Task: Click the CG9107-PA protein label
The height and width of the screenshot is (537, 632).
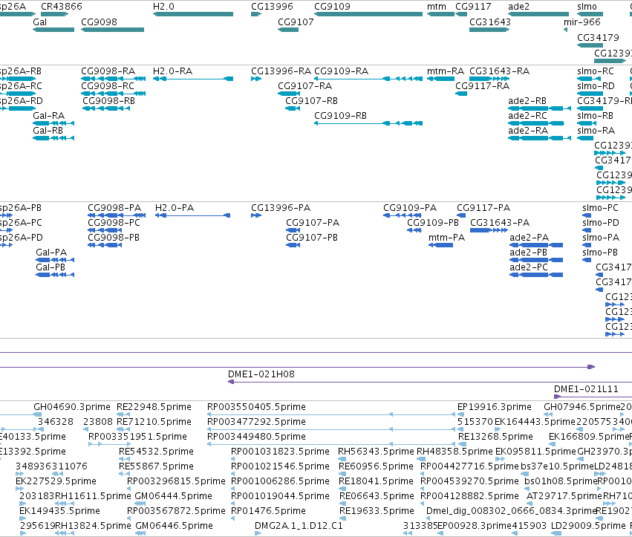Action: pyautogui.click(x=313, y=223)
